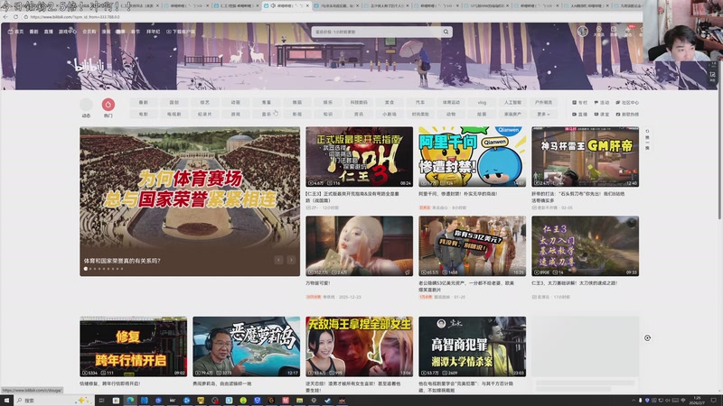Image resolution: width=723 pixels, height=406 pixels.
Task: Open 社区中心 in the right-side links
Action: [627, 103]
